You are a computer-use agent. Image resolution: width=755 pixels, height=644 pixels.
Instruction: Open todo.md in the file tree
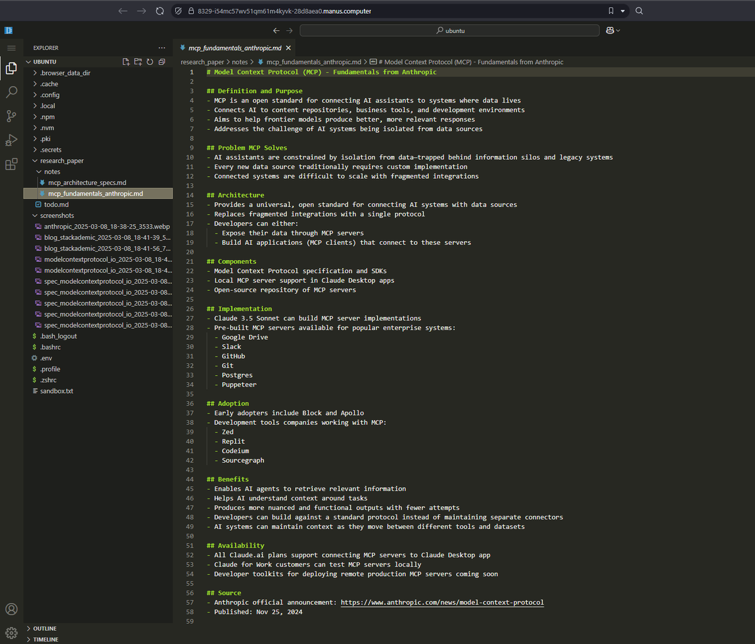click(55, 205)
